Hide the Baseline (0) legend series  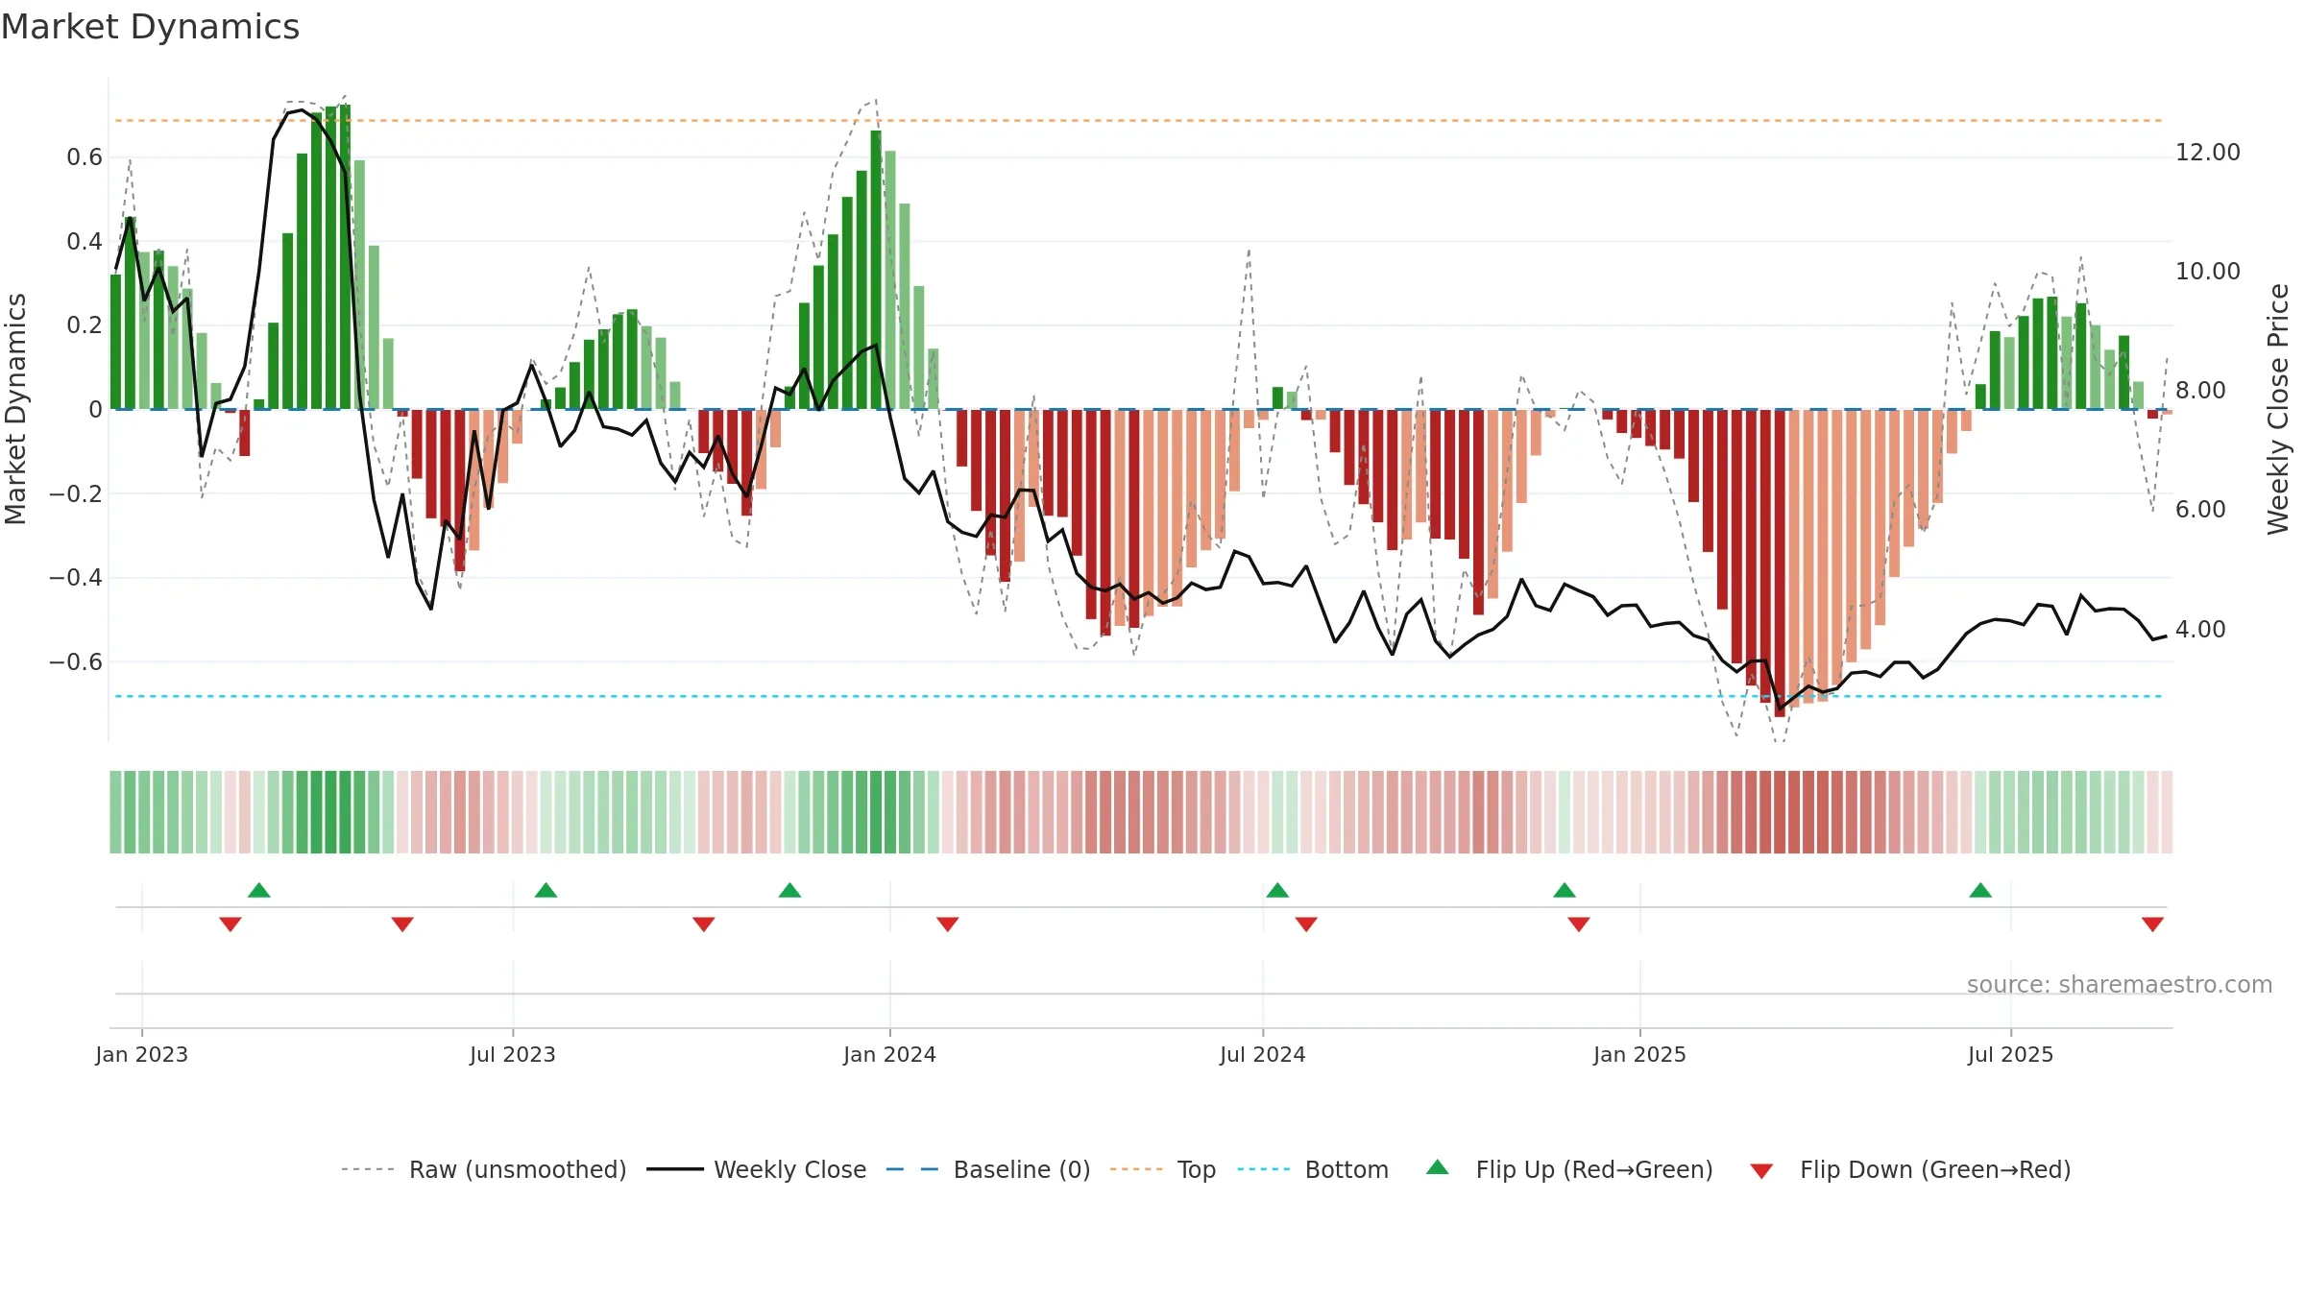pyautogui.click(x=987, y=1169)
